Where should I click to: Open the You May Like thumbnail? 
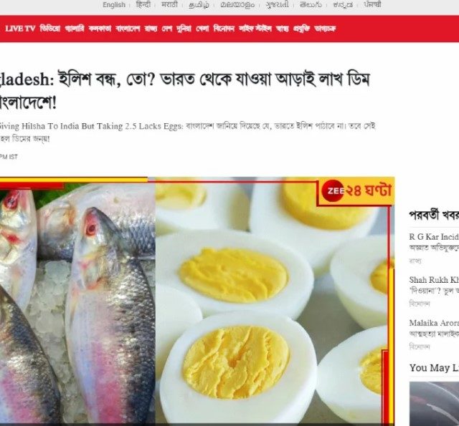tap(434, 404)
